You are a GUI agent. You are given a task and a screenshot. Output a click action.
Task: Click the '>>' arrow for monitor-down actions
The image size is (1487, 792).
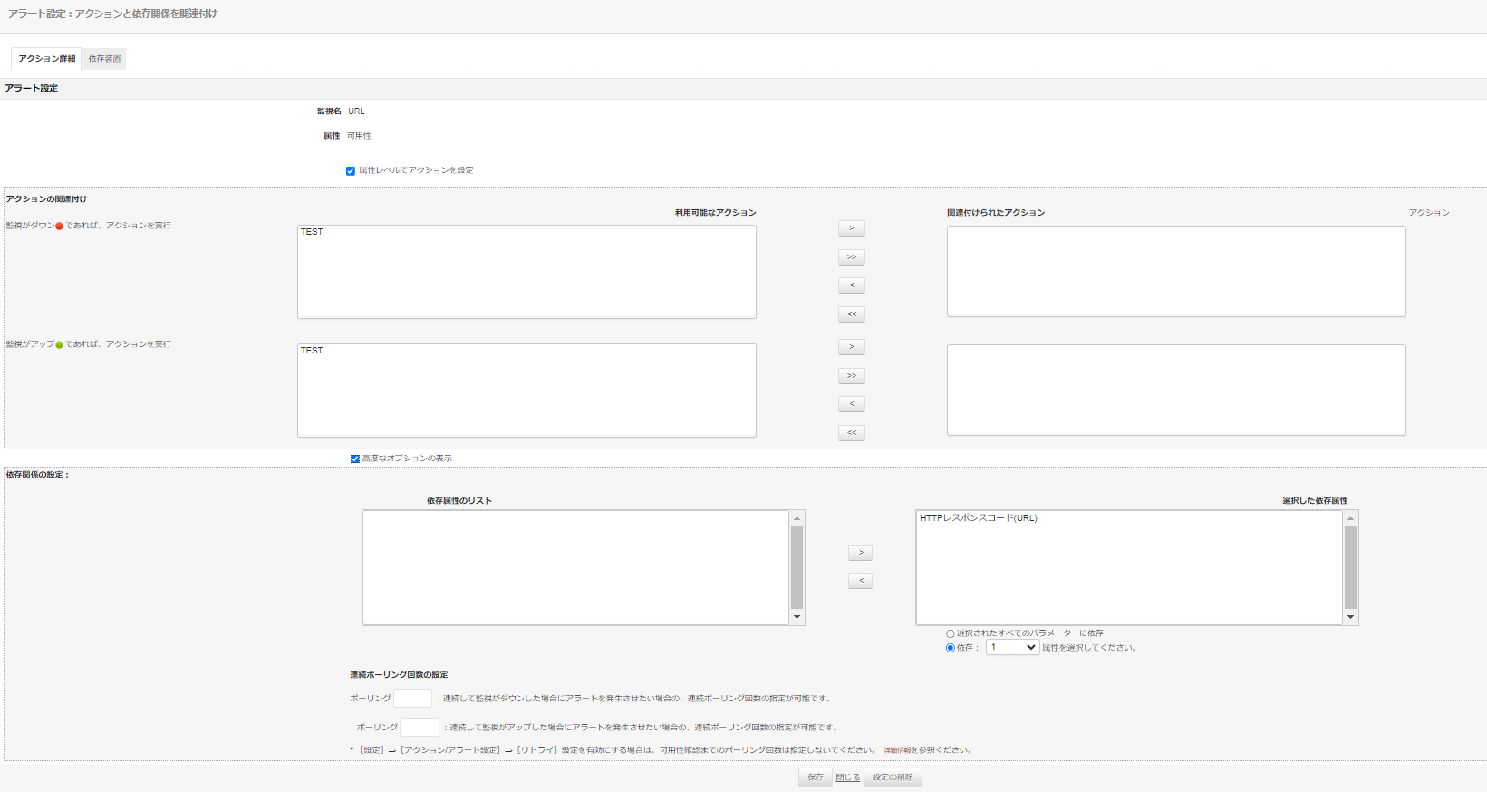pos(851,257)
